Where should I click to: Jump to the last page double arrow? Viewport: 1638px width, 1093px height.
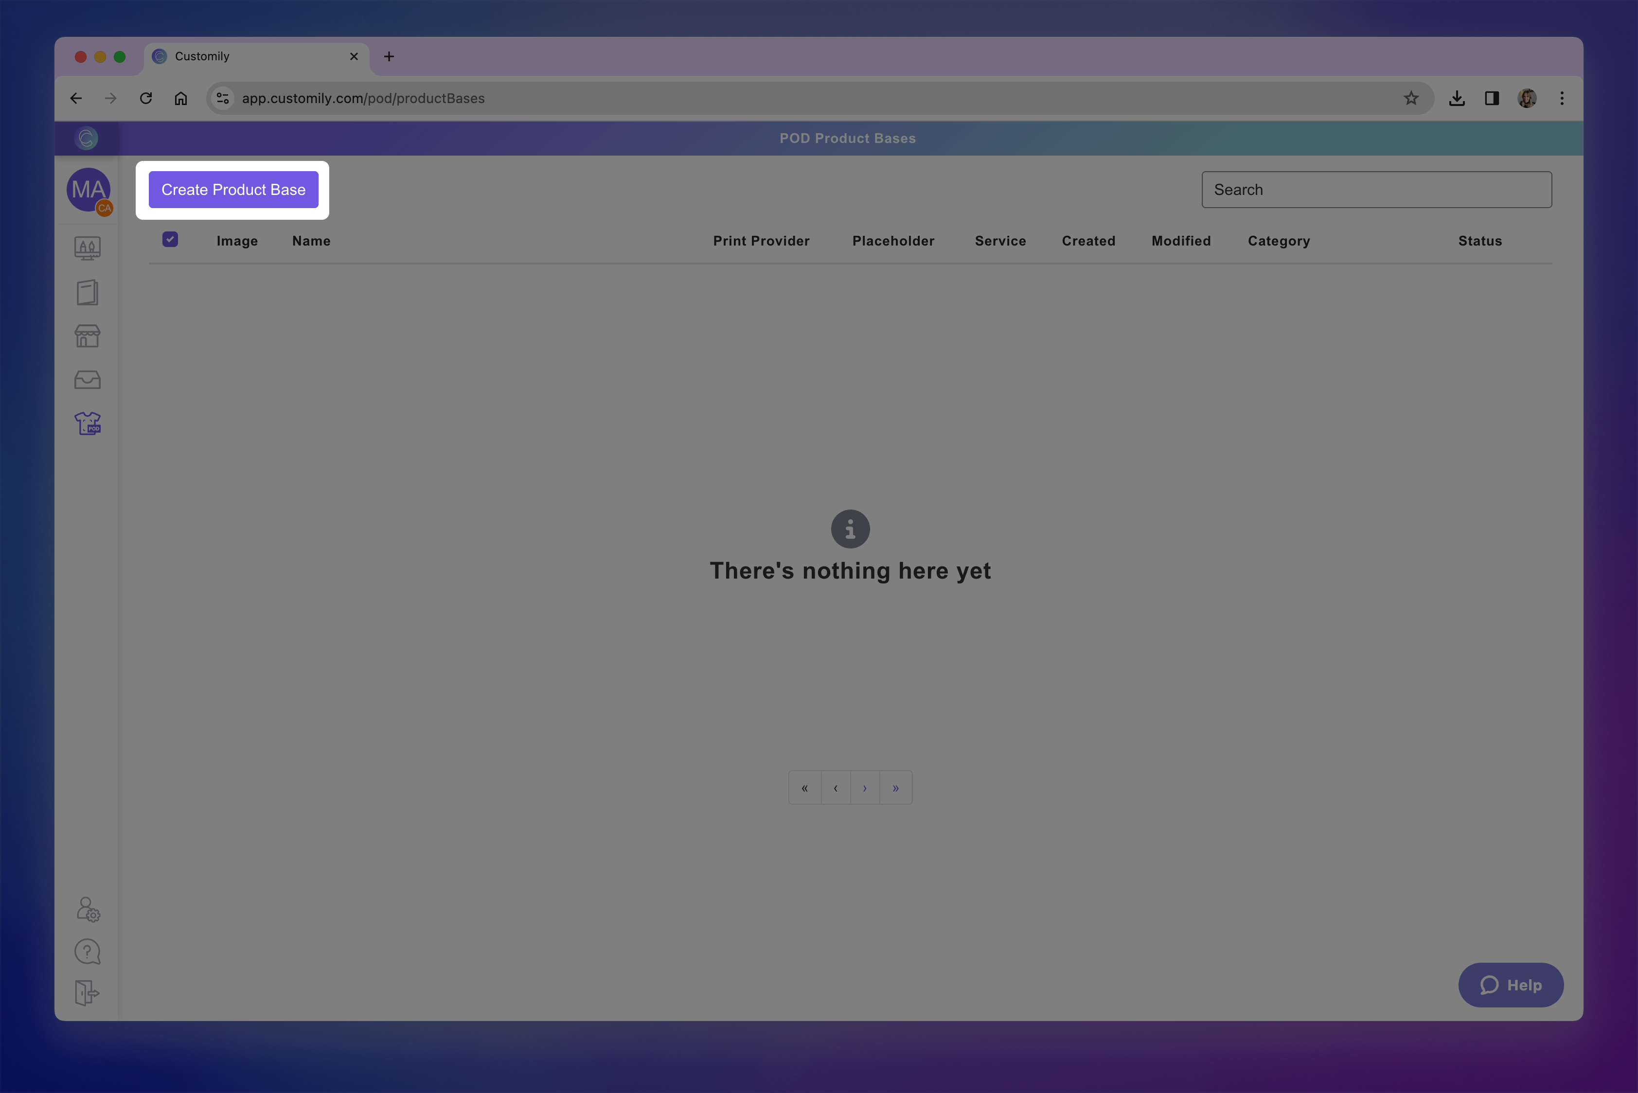pyautogui.click(x=895, y=788)
